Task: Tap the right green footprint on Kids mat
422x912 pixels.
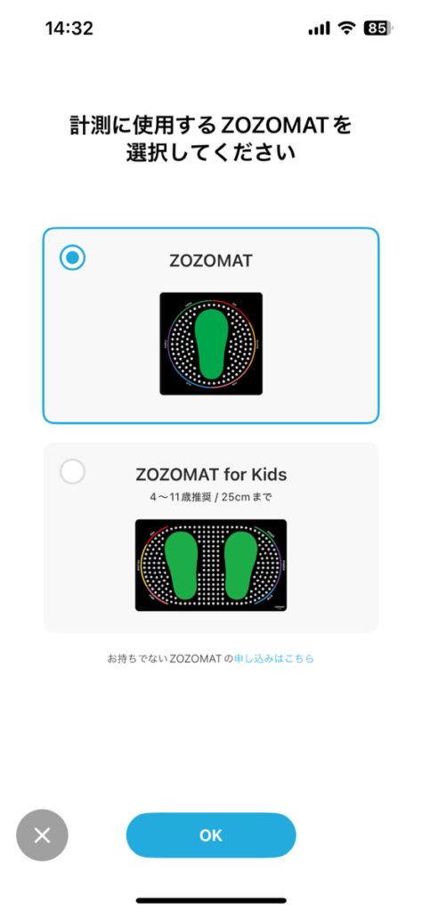Action: (x=240, y=566)
